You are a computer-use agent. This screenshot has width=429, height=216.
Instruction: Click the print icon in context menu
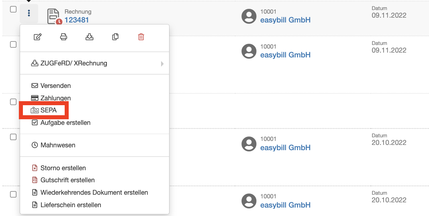click(63, 37)
